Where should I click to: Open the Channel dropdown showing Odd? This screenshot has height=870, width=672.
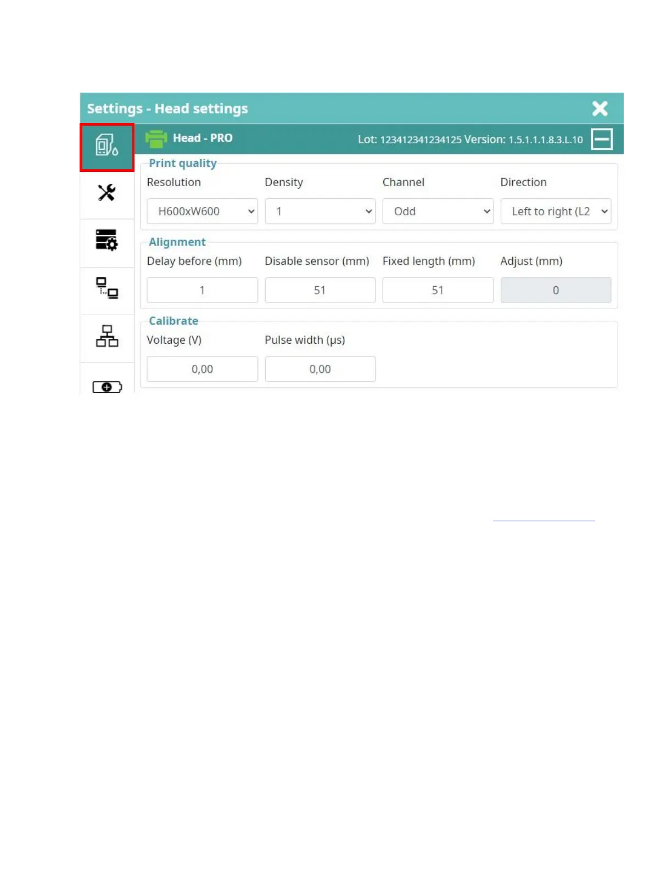click(438, 211)
